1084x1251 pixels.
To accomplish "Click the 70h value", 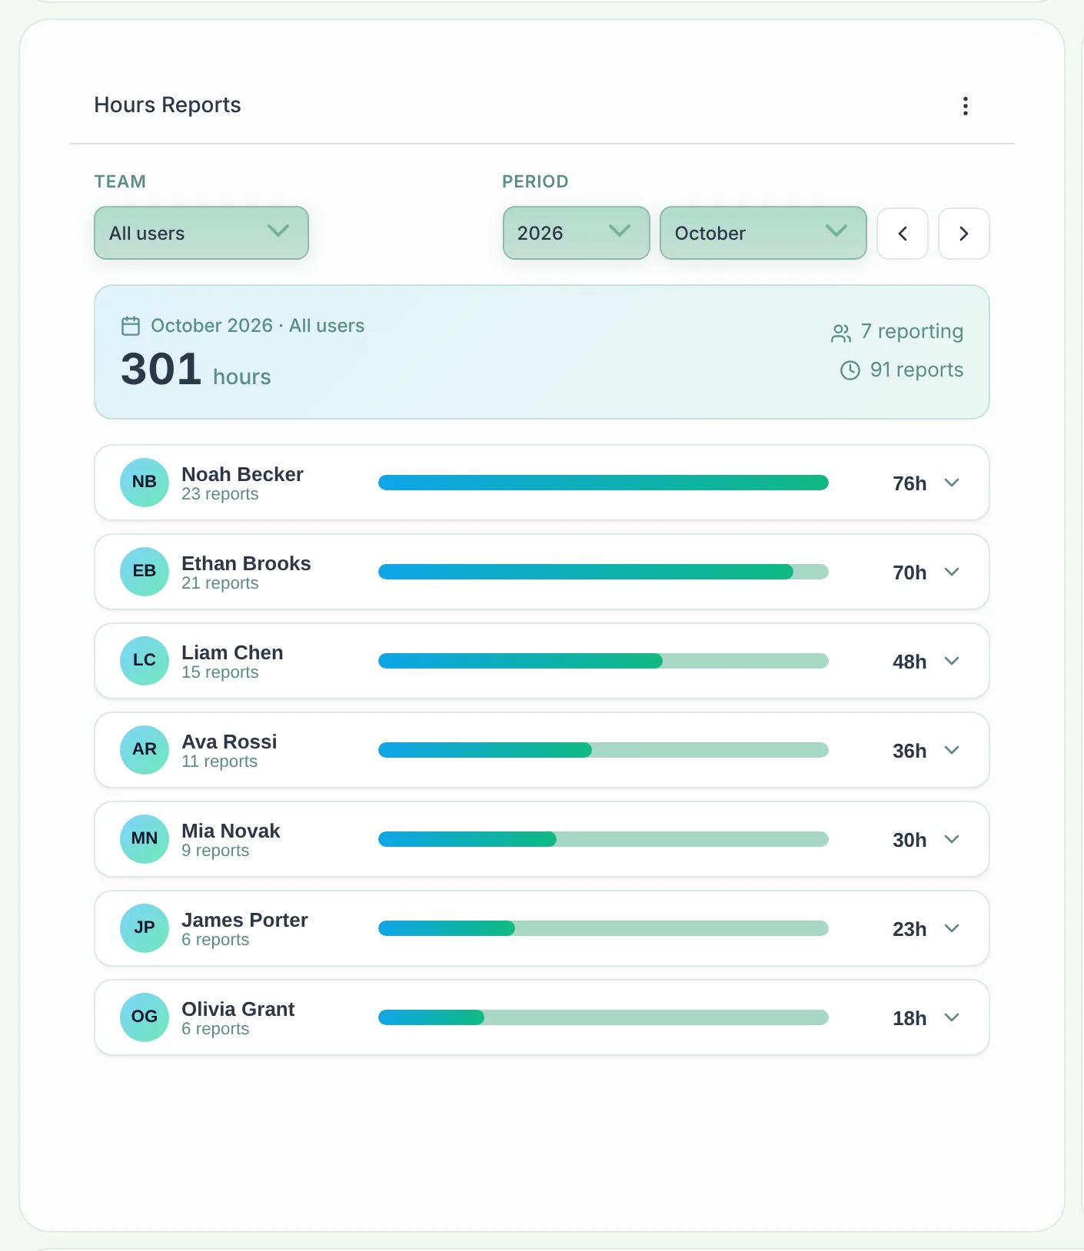I will pyautogui.click(x=909, y=572).
